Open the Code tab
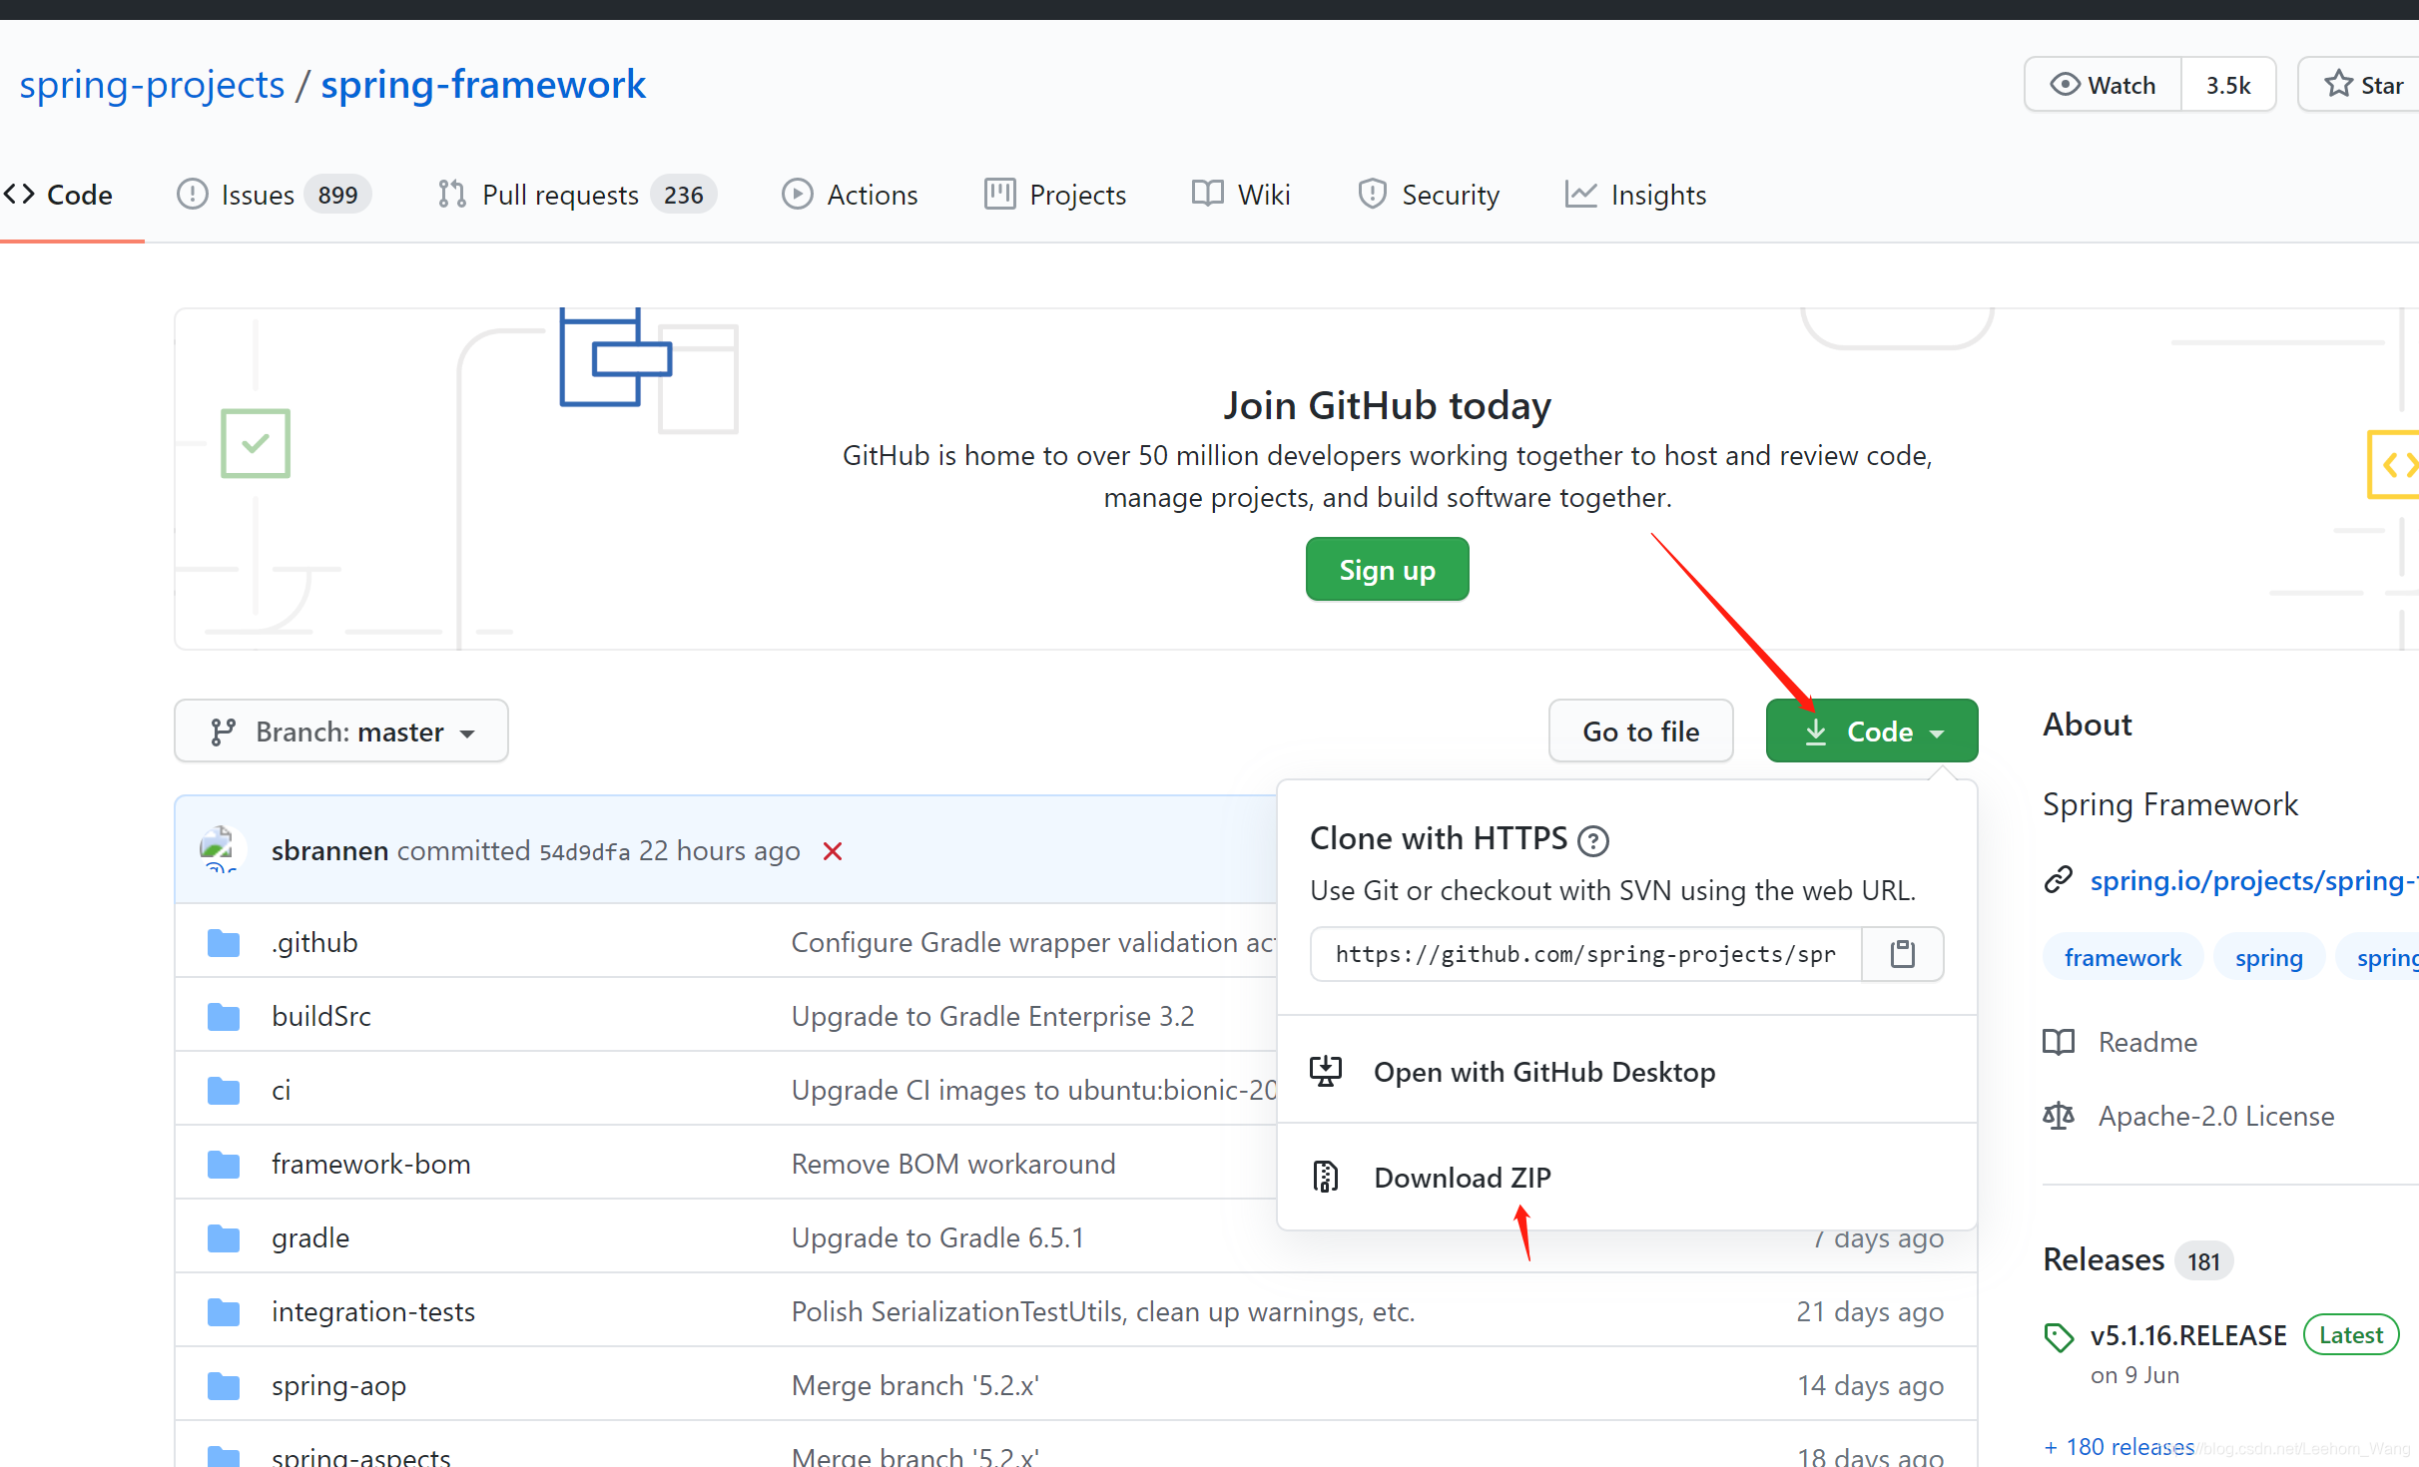This screenshot has width=2419, height=1467. point(59,195)
